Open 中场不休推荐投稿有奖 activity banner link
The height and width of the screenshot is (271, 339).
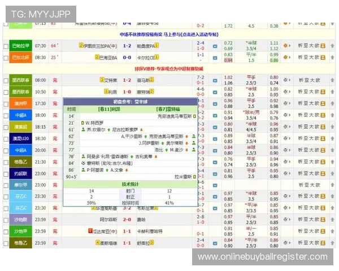click(169, 34)
